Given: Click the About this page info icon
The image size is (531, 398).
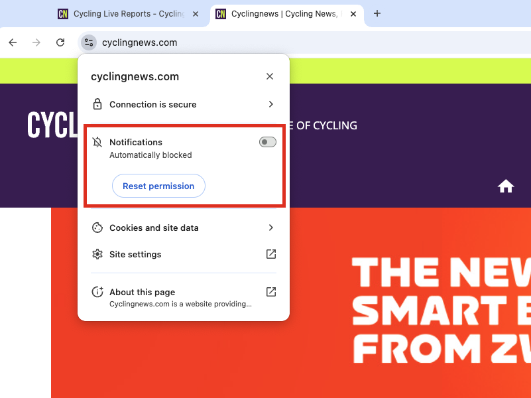Looking at the screenshot, I should coord(97,292).
